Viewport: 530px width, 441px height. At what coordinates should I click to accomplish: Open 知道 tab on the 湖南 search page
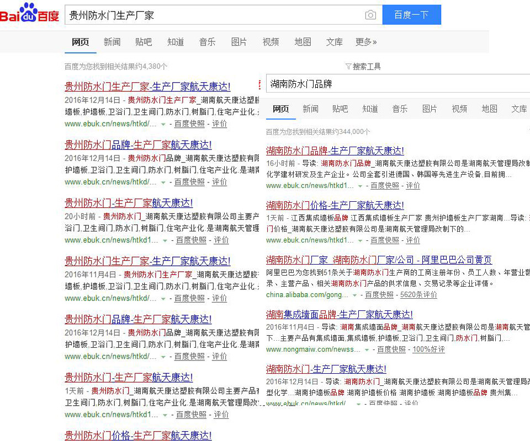(x=370, y=109)
